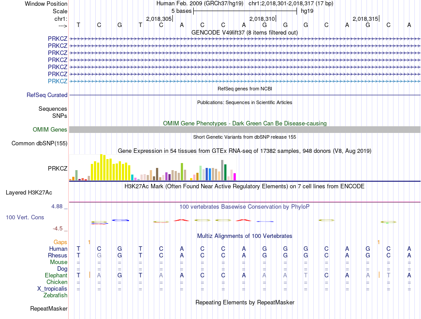Screen dimensions: 421x319
Task: Select the X_tropicalis species row label
Action: coord(52,289)
